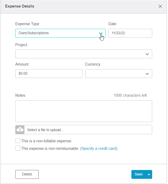168x184 pixels.
Task: Click the cloud upload icon
Action: [20, 130]
